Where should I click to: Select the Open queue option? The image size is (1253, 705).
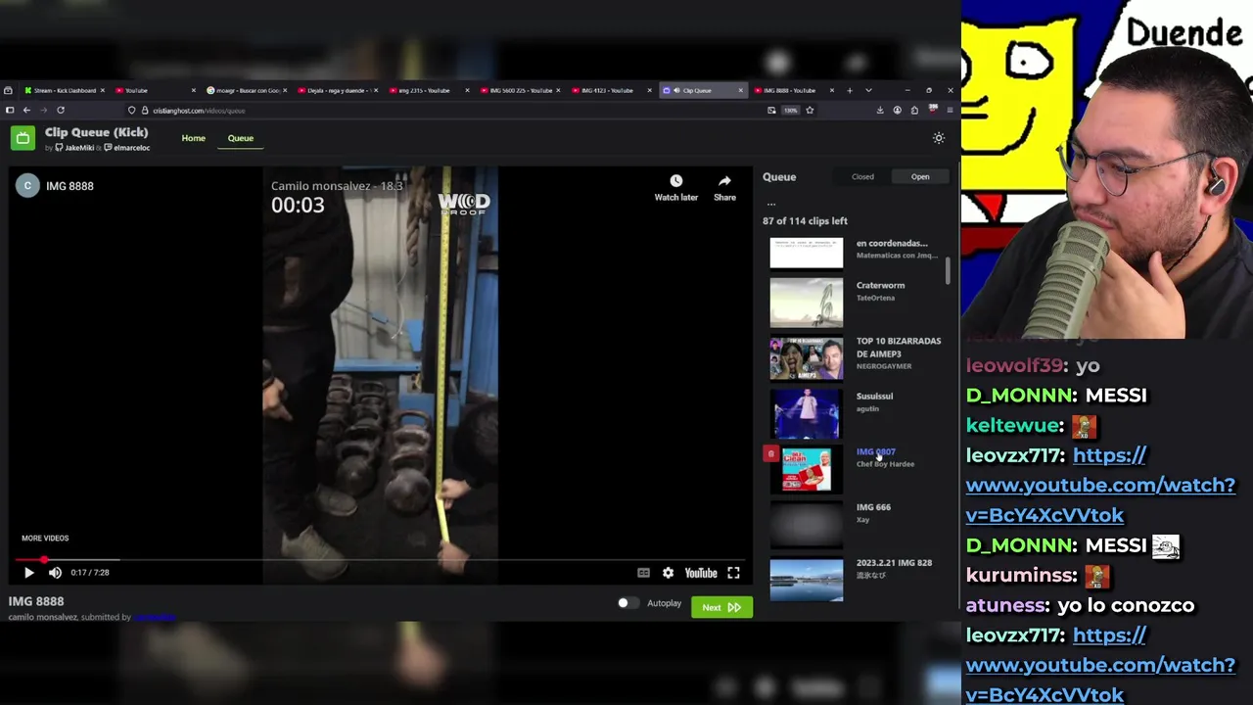tap(920, 177)
